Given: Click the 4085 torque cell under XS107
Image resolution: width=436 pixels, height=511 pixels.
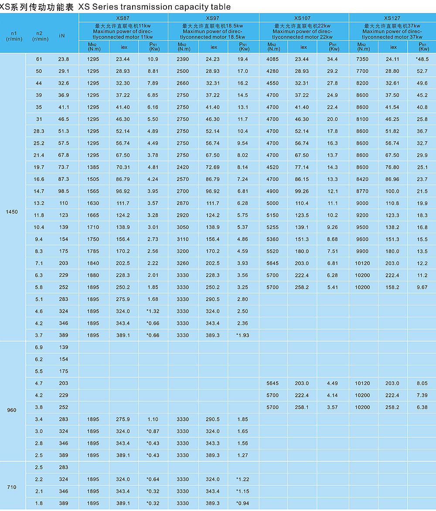Looking at the screenshot, I should click(x=272, y=59).
